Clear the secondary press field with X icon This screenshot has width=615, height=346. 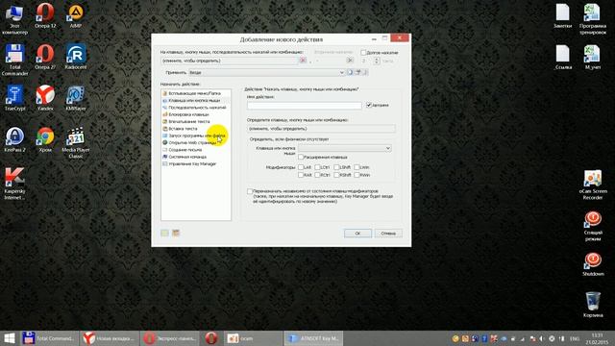pyautogui.click(x=350, y=61)
